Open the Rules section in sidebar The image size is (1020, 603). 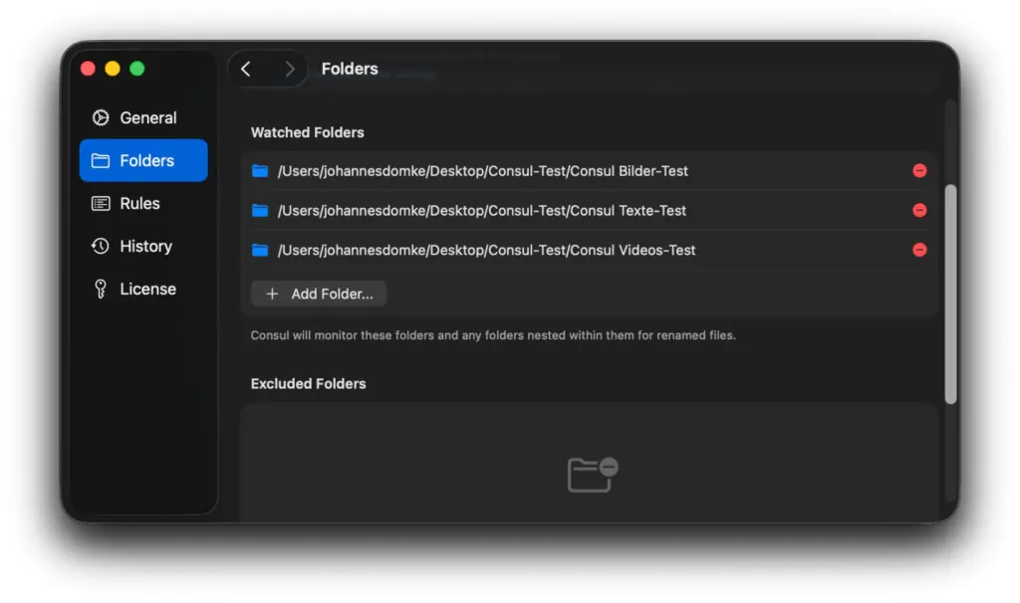139,203
